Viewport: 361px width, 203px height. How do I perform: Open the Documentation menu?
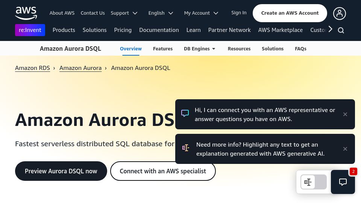click(x=159, y=30)
